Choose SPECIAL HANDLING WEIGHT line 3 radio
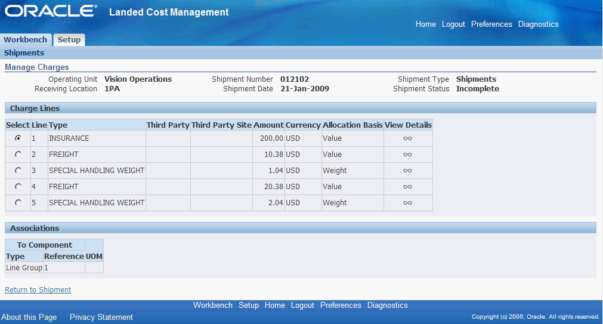 (x=18, y=170)
